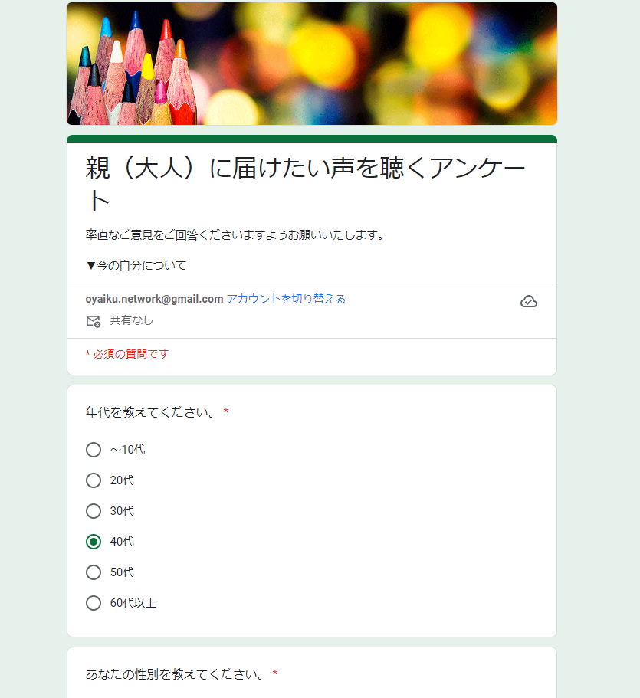Viewport: 640px width, 698px height.
Task: Click the 年代を教えてください question heading
Action: pos(151,412)
